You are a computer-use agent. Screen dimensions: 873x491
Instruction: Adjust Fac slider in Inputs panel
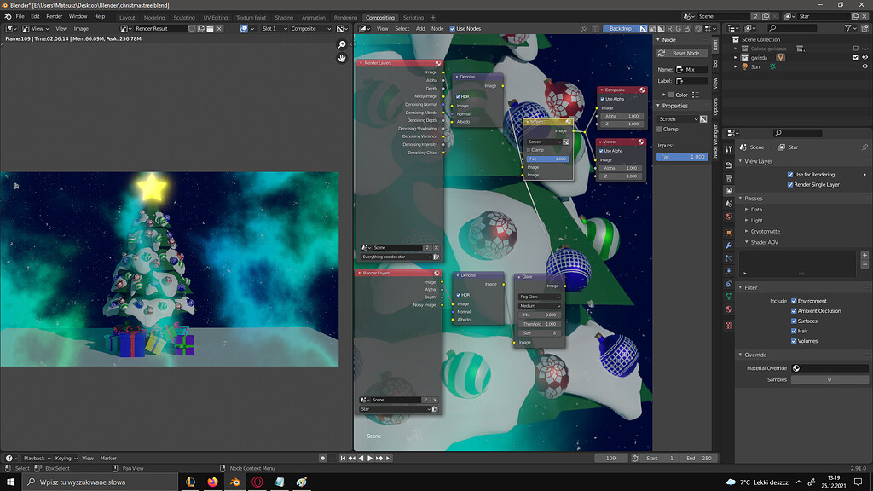(x=682, y=157)
